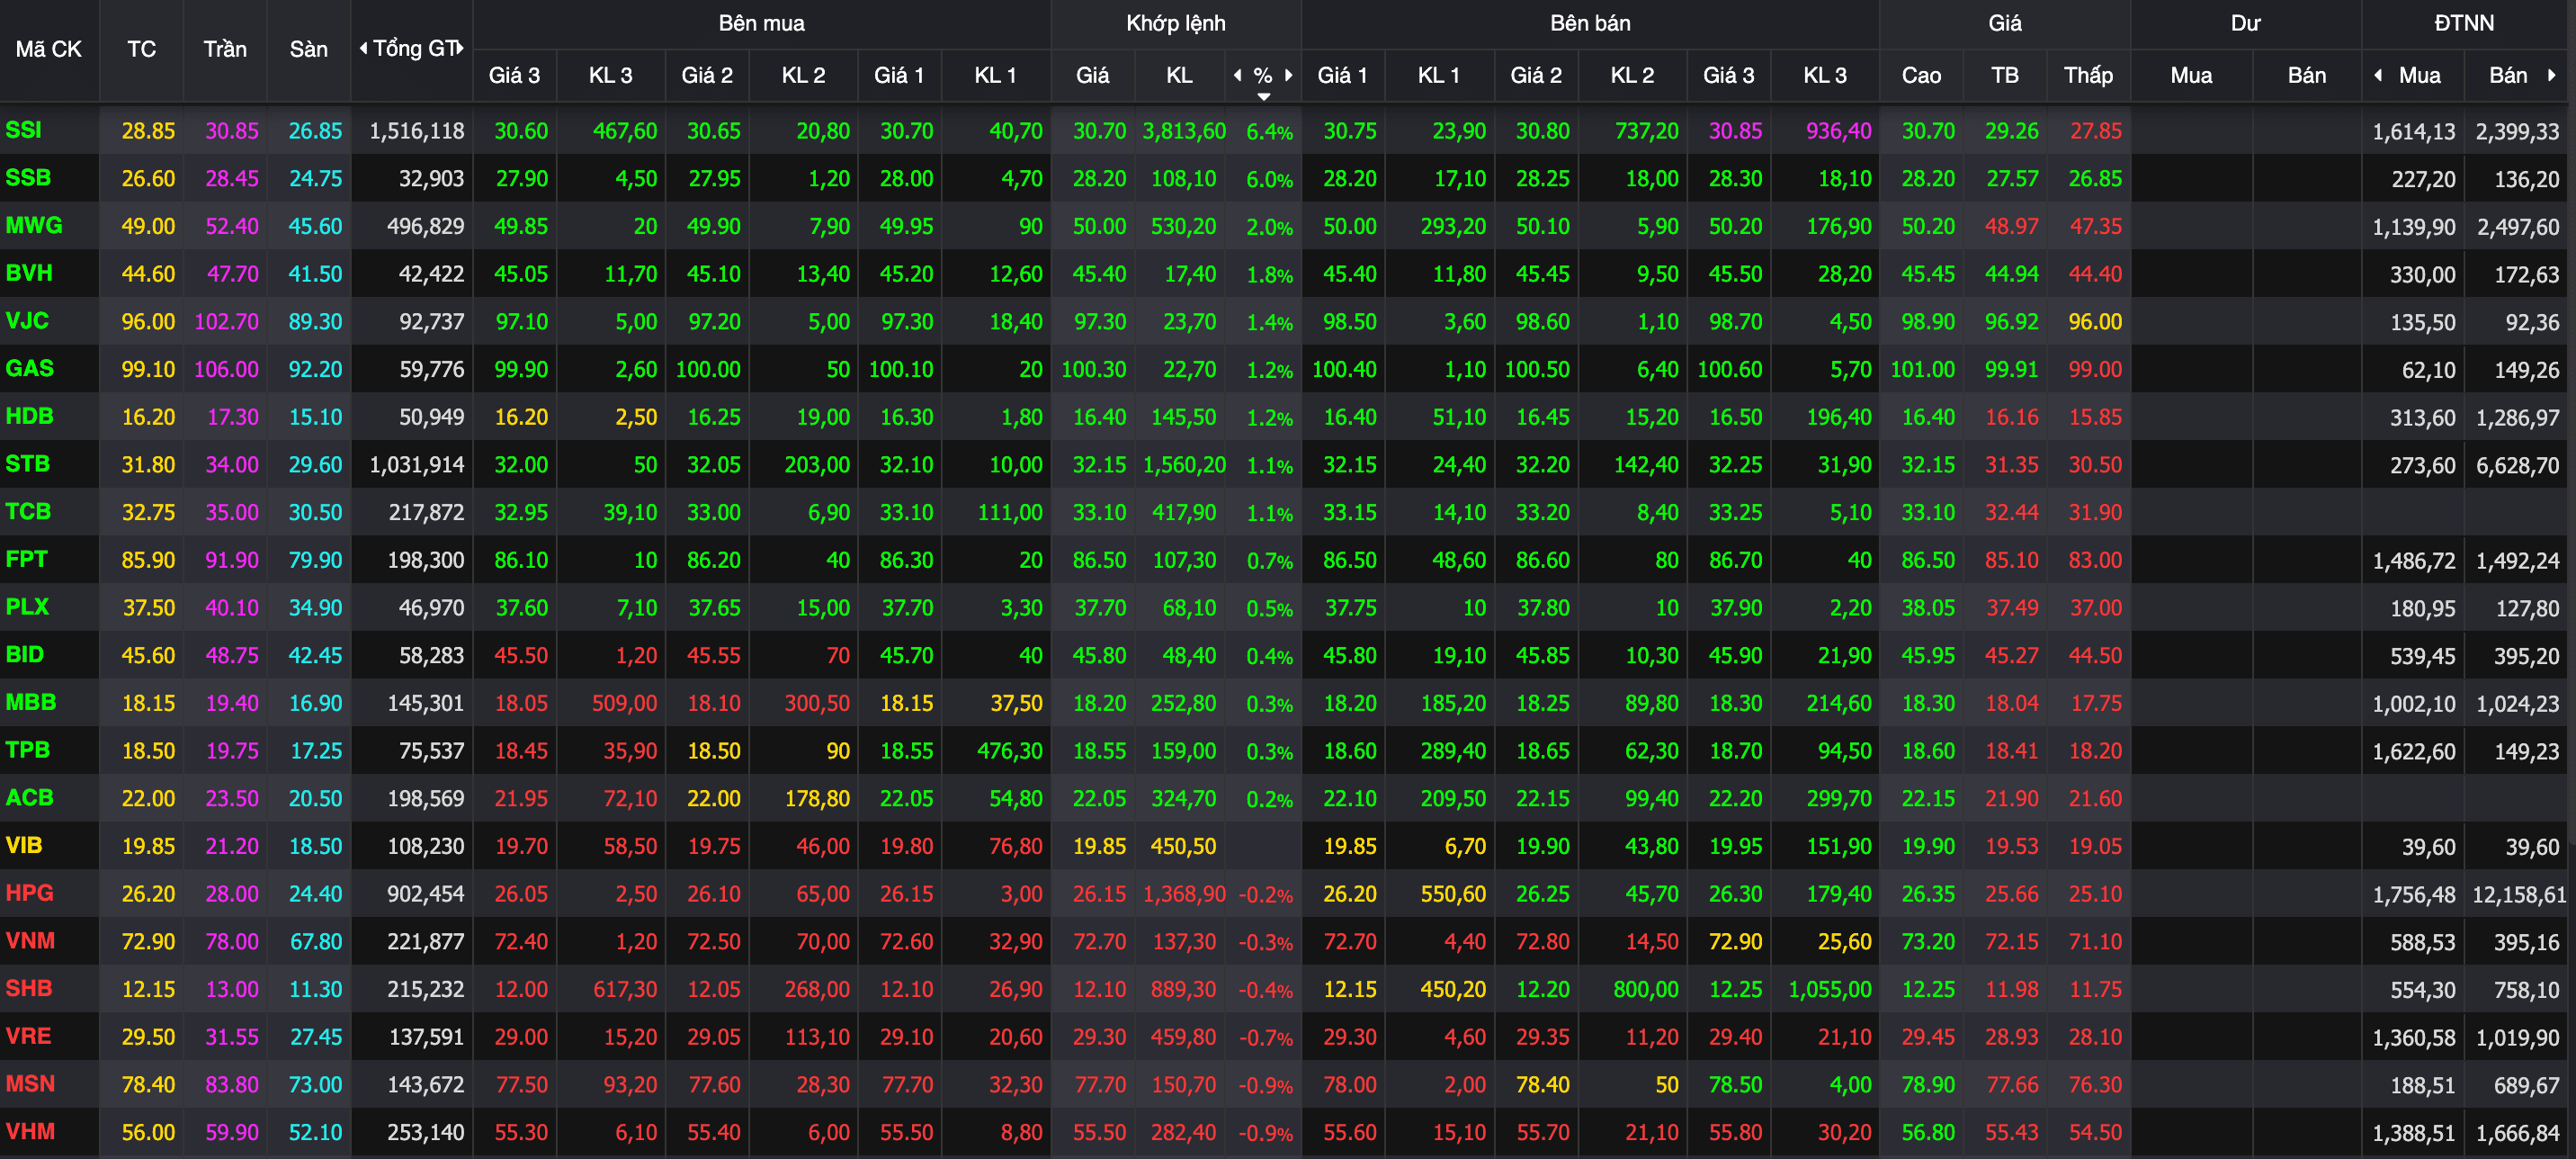Open the SSB stock symbol
This screenshot has width=2576, height=1159.
pyautogui.click(x=28, y=178)
